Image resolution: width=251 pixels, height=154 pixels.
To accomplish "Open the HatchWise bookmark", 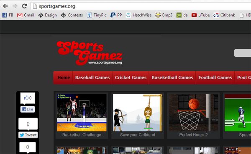I will [138, 15].
